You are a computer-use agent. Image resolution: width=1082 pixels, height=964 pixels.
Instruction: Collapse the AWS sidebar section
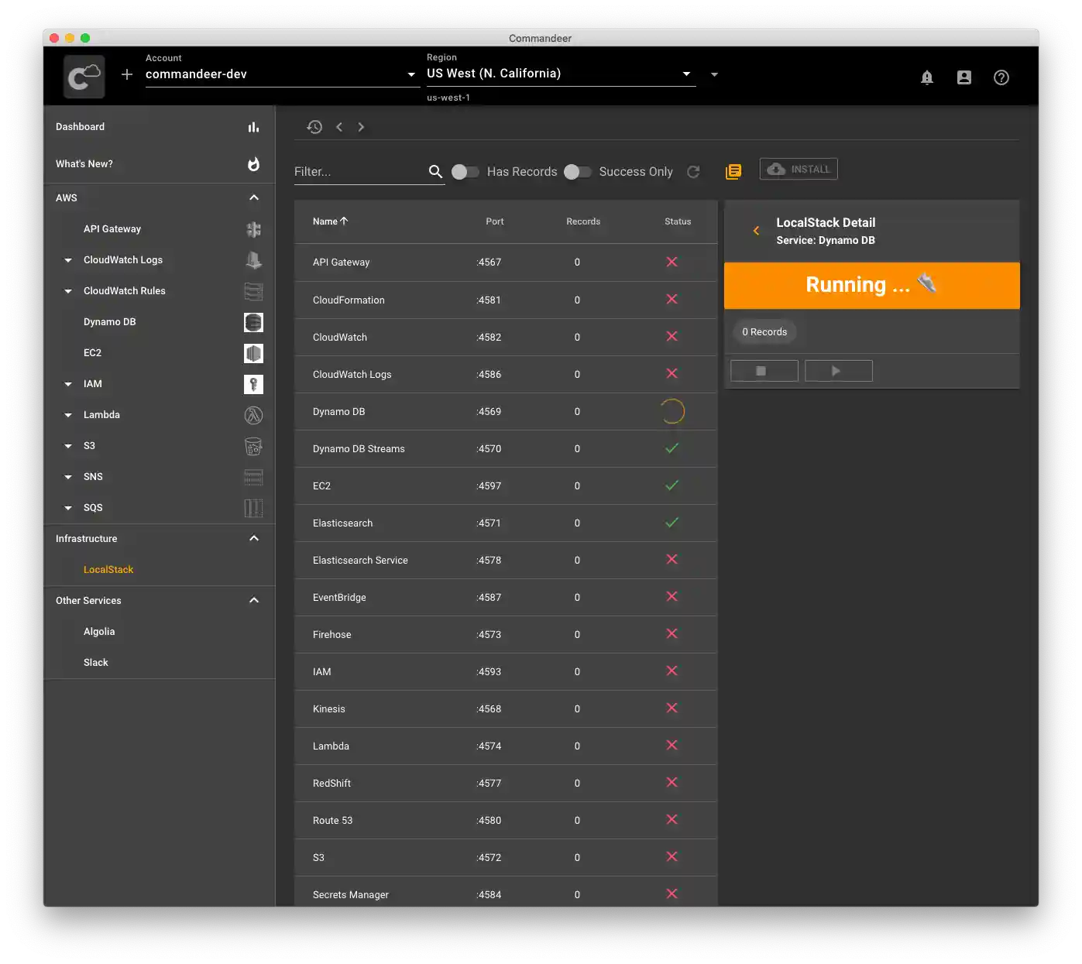coord(253,198)
